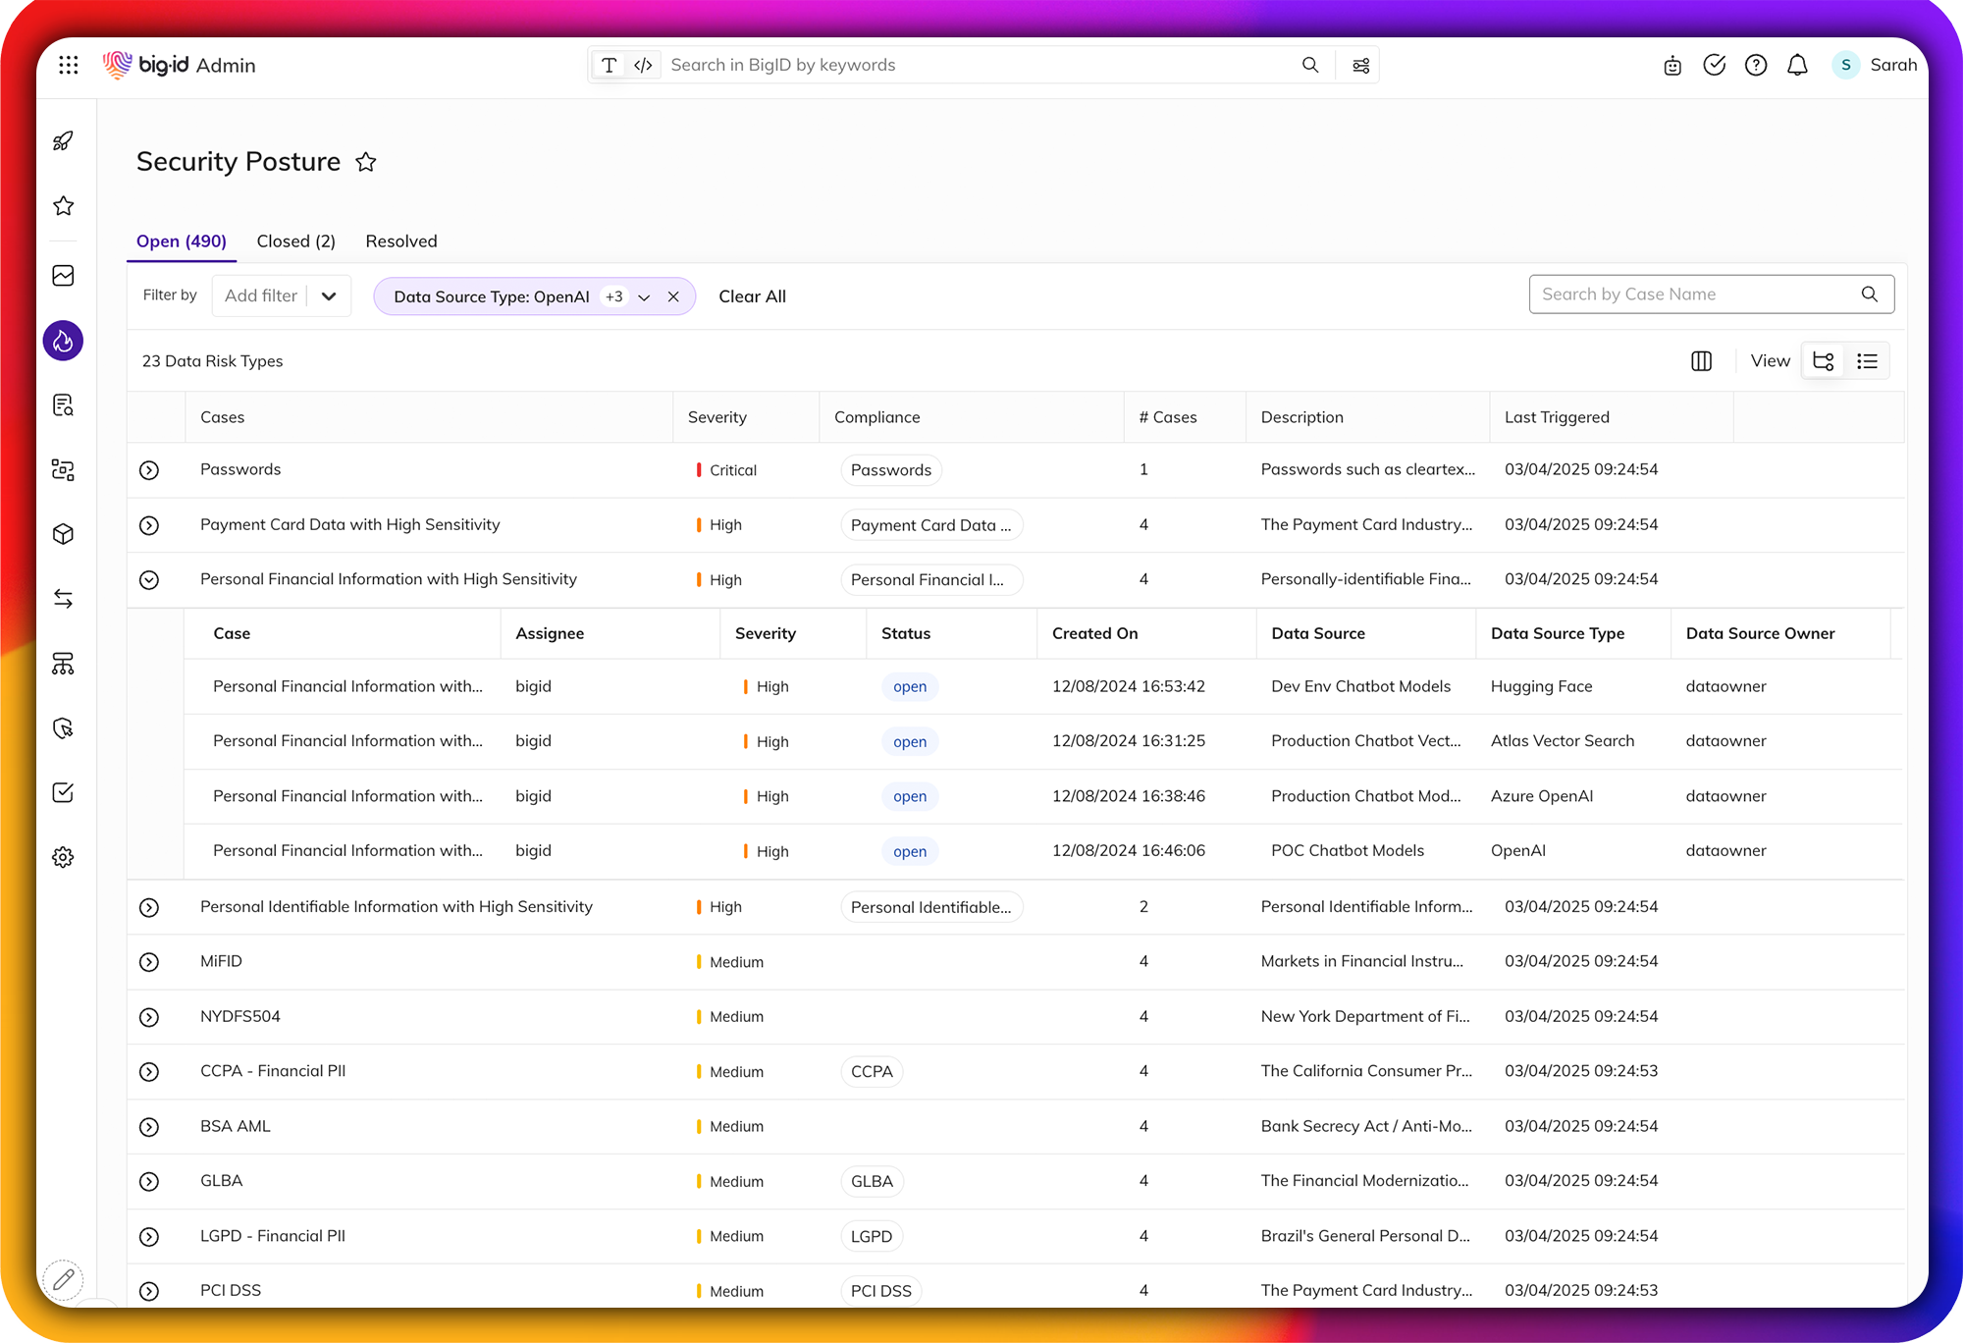Open the apps grid launcher icon
Viewport: 1963px width, 1343px height.
(x=68, y=65)
